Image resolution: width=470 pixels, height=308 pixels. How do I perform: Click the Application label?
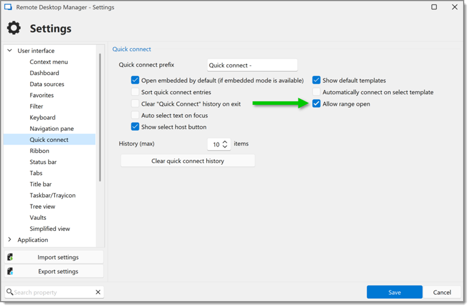click(x=33, y=241)
